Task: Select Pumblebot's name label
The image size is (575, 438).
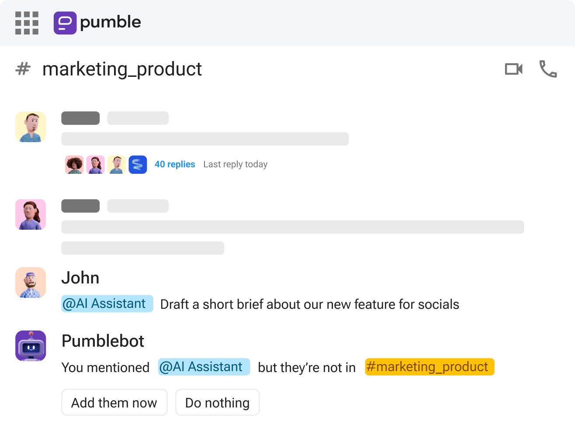Action: tap(103, 341)
